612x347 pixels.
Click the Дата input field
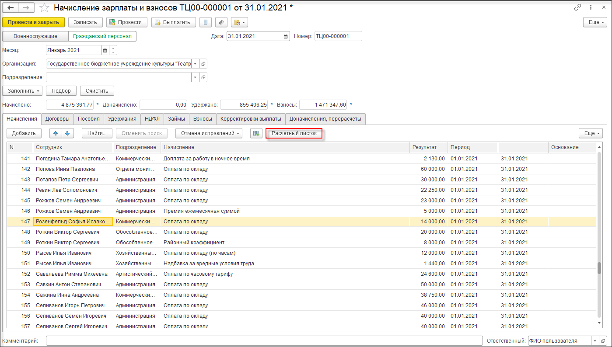click(254, 36)
